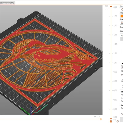
Task: Click the print settings cog preset icon
Action: tap(122, 10)
